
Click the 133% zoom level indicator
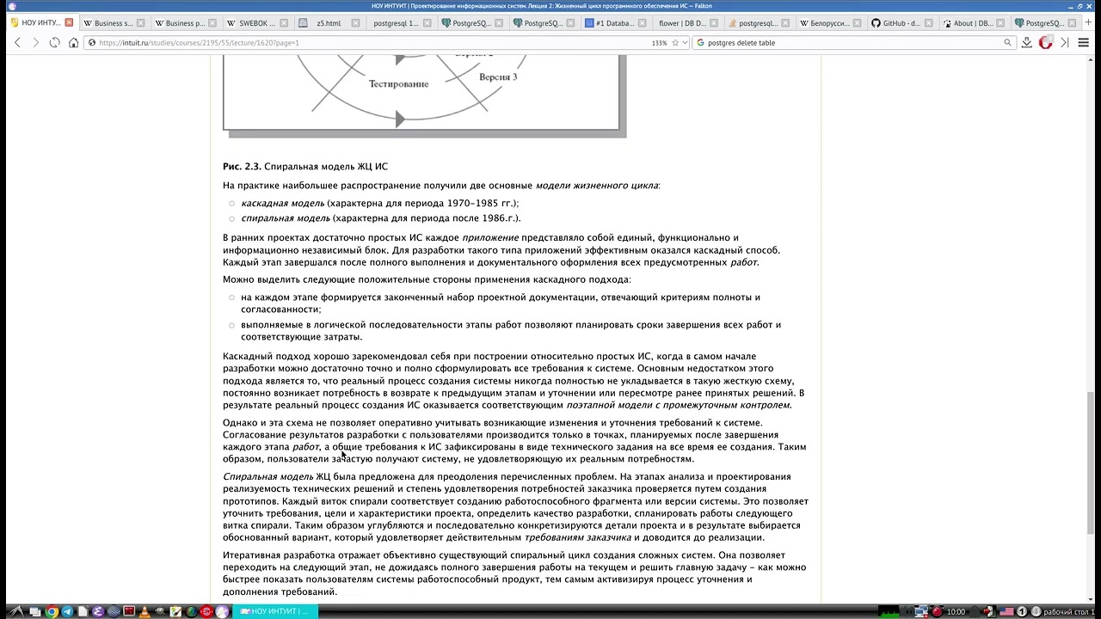coord(659,42)
